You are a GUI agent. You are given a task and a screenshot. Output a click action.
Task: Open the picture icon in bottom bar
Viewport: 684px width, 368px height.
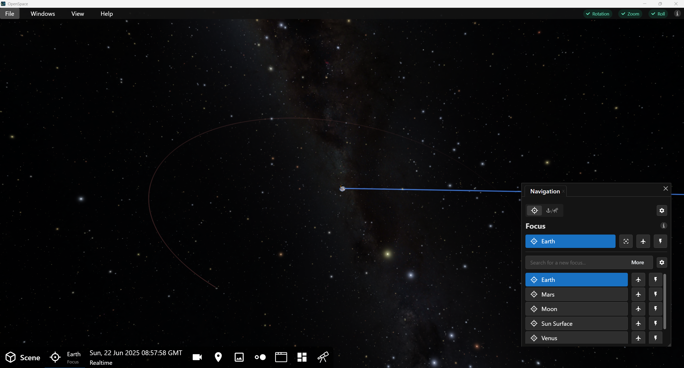(x=239, y=357)
